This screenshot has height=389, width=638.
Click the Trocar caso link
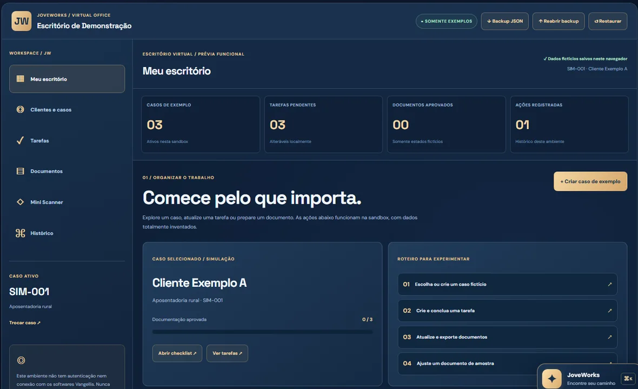[25, 323]
